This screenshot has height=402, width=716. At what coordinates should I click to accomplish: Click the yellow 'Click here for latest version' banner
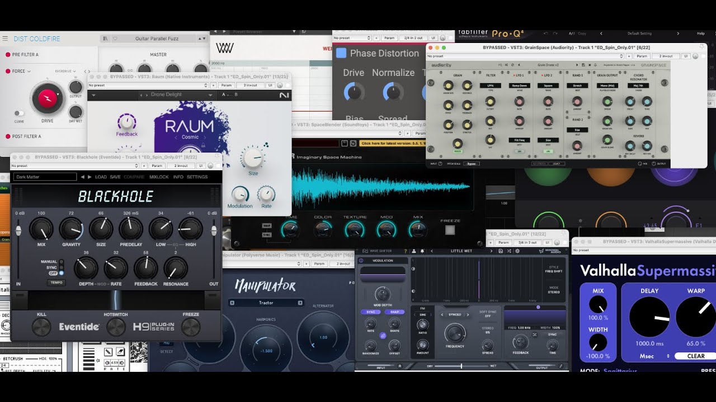pos(393,143)
